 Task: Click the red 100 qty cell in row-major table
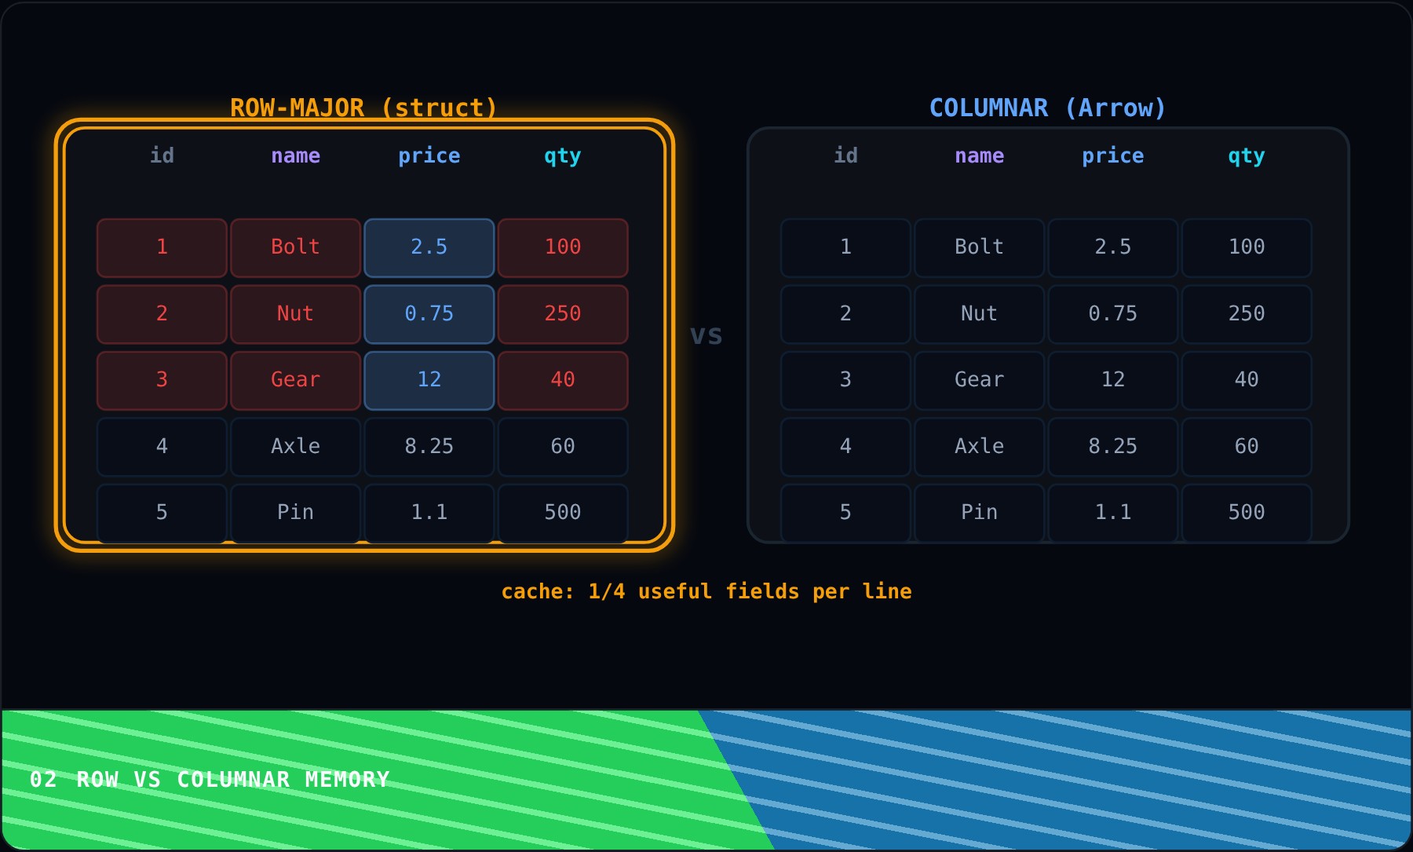coord(563,248)
